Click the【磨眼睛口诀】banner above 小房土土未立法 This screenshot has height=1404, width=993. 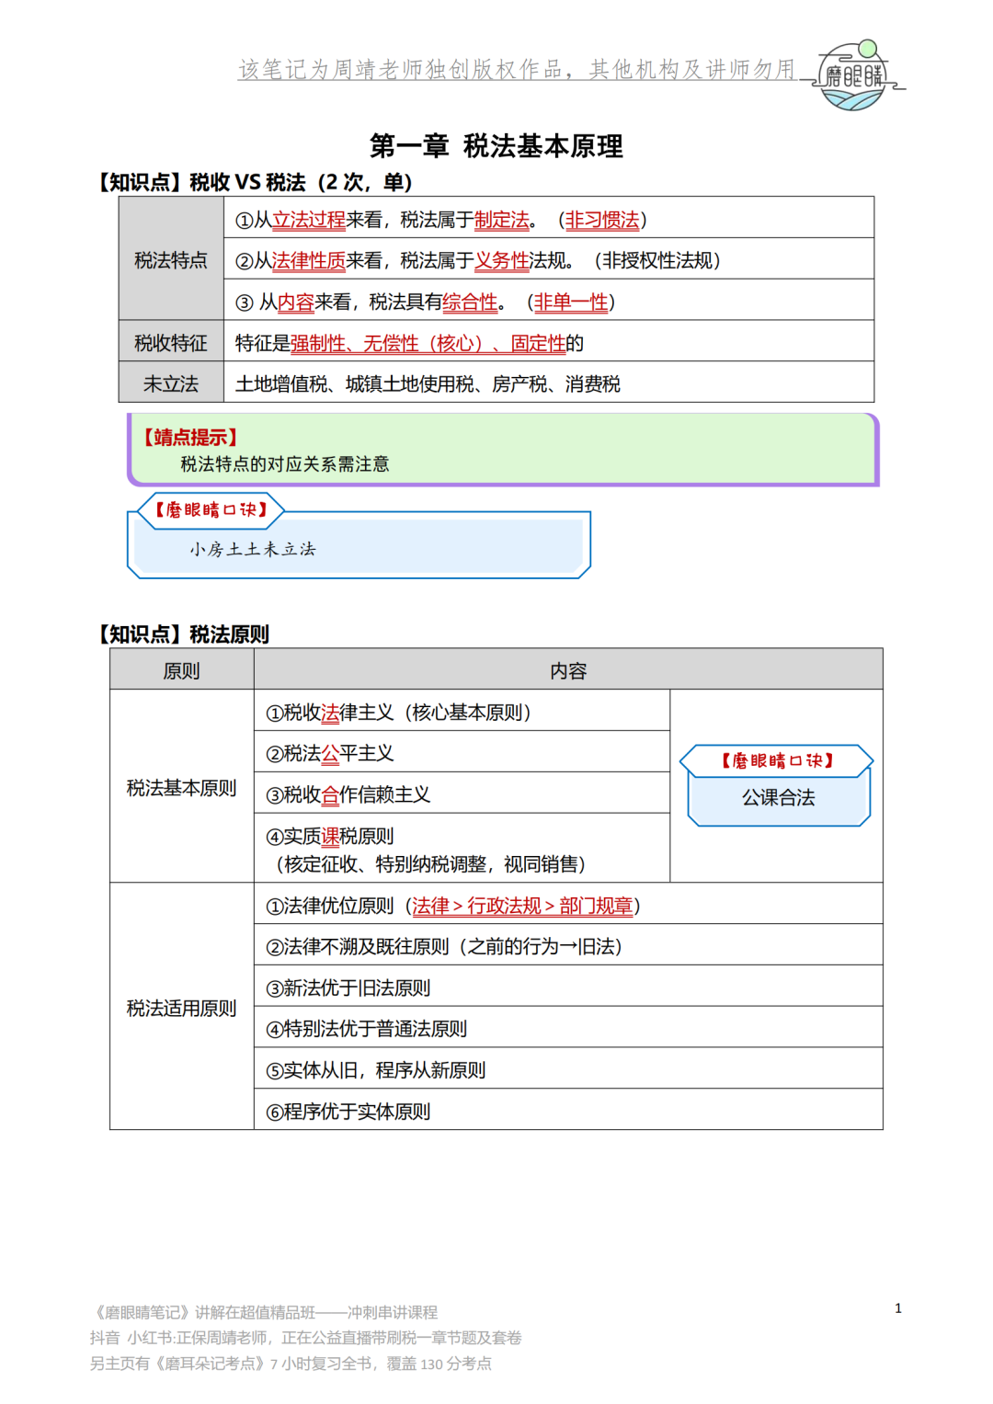click(x=210, y=511)
